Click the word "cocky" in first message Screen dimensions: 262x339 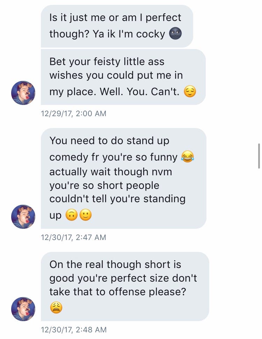pos(148,34)
